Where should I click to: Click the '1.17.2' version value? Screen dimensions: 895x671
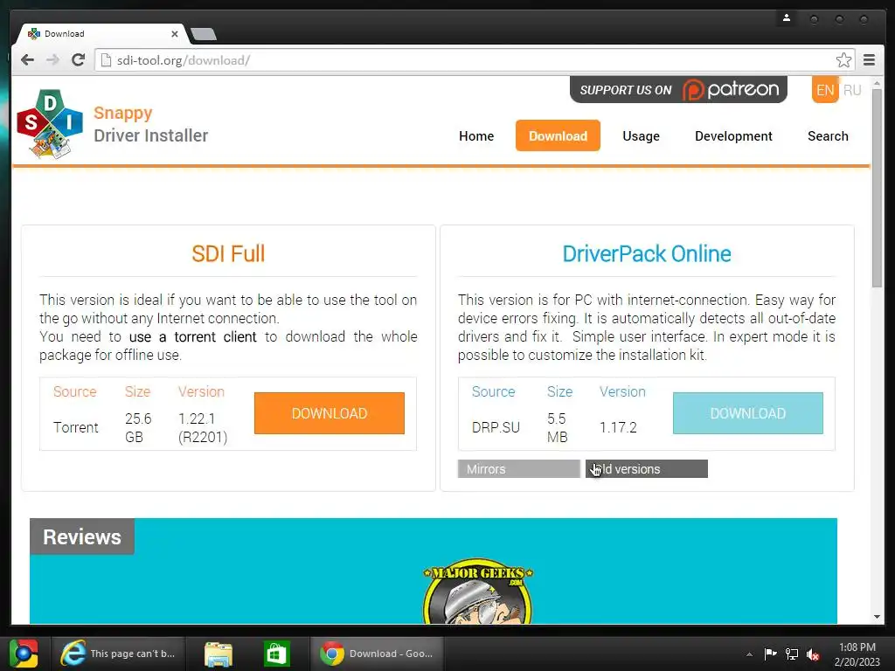point(618,427)
